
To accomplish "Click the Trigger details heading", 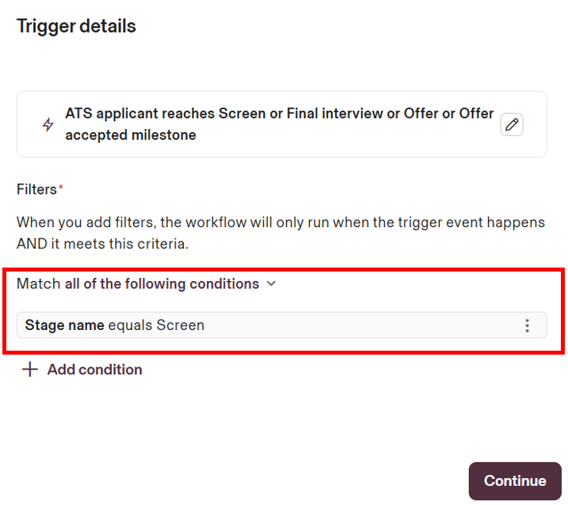I will (76, 26).
